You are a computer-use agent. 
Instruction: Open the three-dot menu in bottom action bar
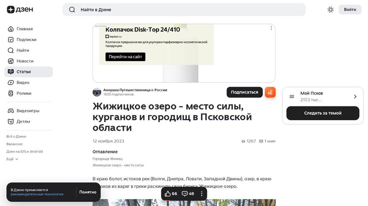201,194
